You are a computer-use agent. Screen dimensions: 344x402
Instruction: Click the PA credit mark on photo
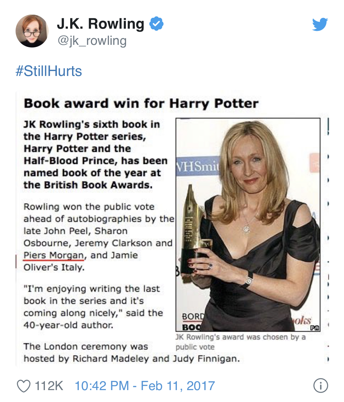pos(315,328)
